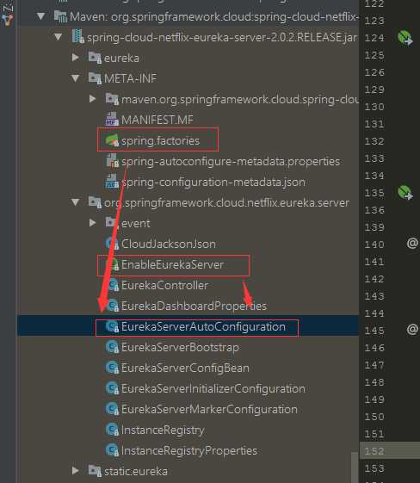The image size is (420, 483).
Task: Click the spring.factories leaf icon
Action: click(112, 140)
